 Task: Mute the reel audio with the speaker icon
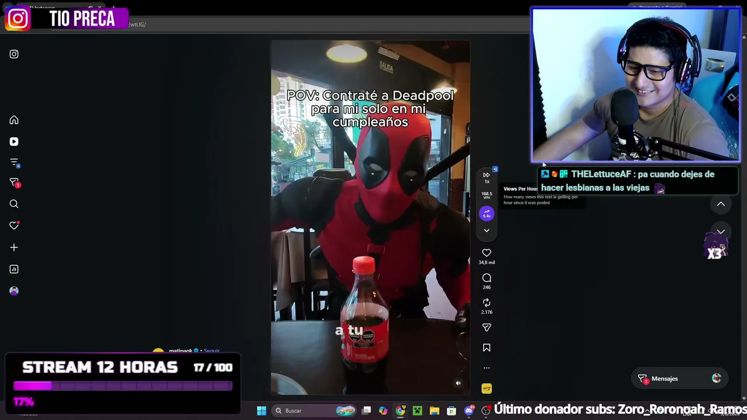click(458, 383)
